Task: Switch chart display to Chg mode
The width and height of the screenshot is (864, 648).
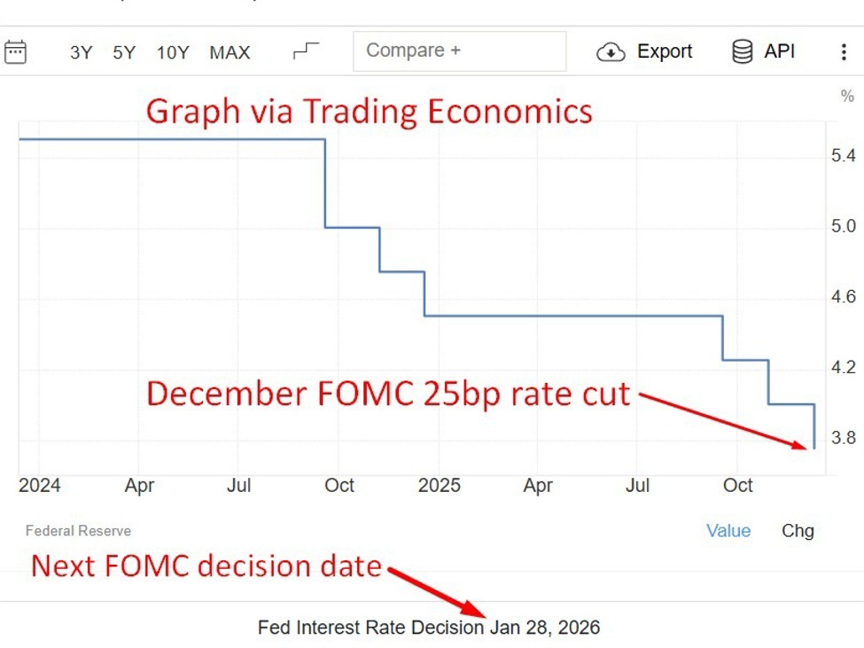Action: [x=797, y=530]
